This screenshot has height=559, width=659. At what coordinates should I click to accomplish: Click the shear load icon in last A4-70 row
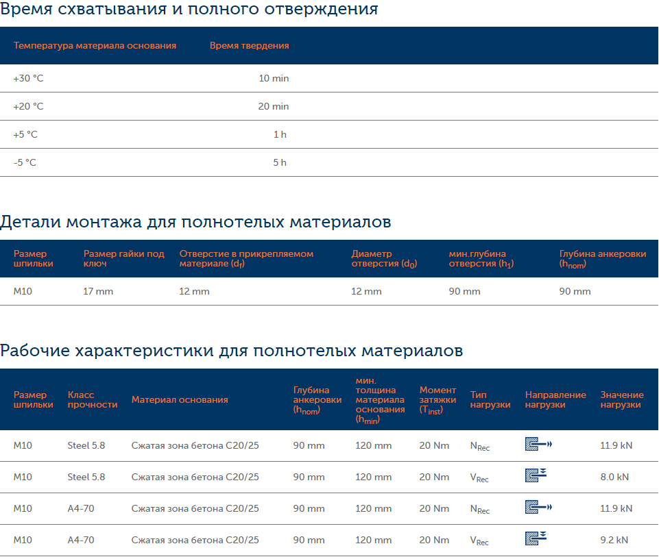click(x=536, y=539)
